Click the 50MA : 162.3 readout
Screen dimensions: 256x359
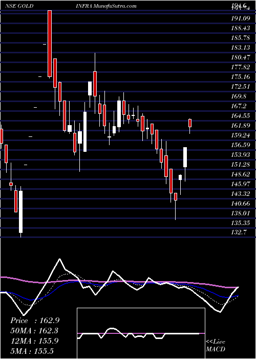point(34,331)
